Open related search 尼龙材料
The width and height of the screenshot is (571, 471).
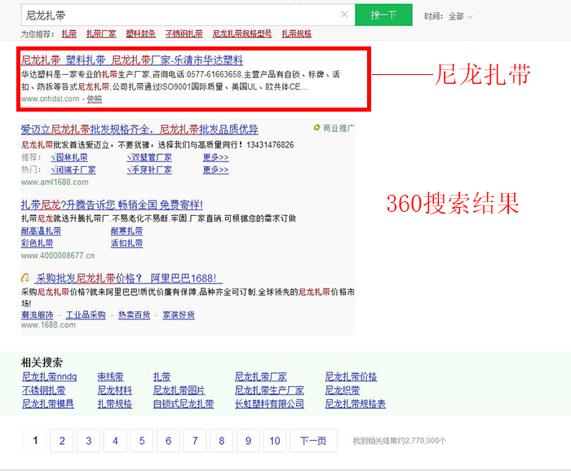(x=115, y=390)
